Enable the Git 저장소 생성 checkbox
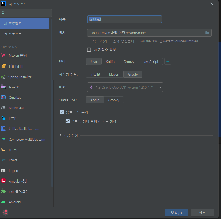Viewport: 221px width, 219px height. (89, 50)
